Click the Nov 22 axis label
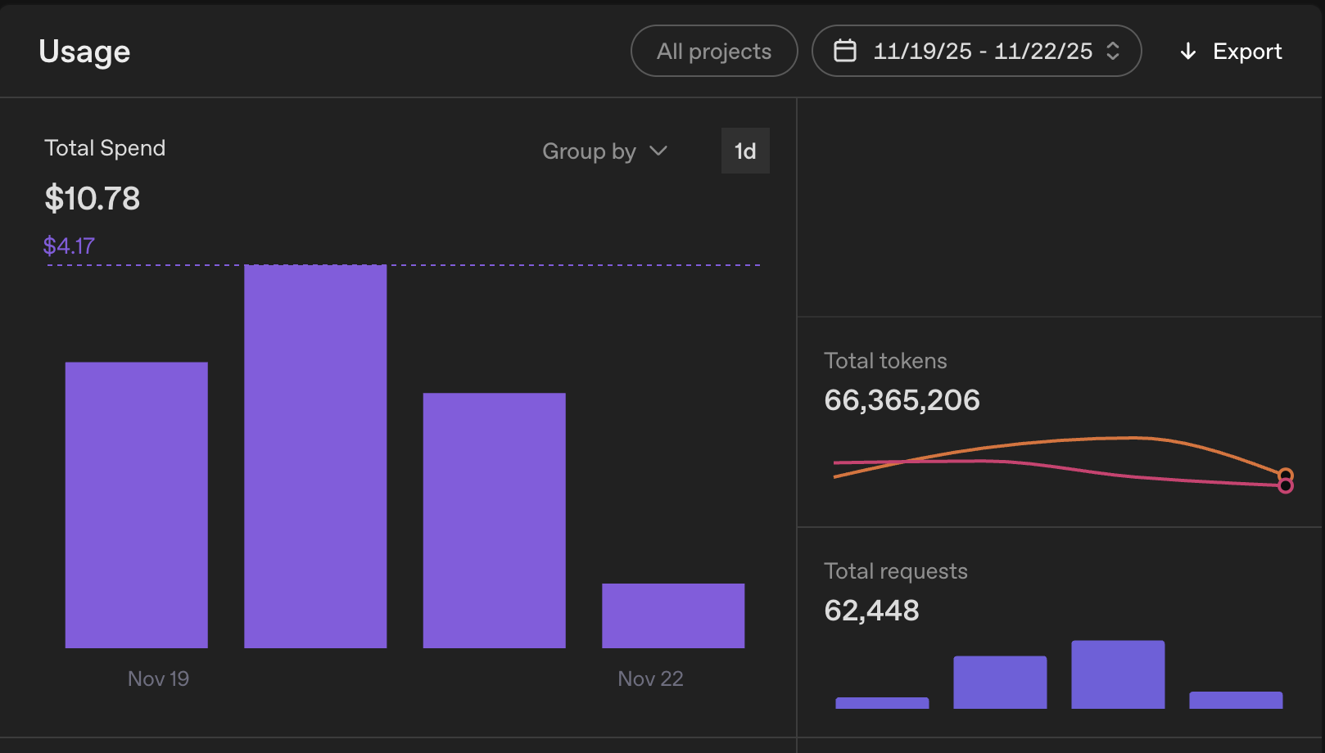Image resolution: width=1325 pixels, height=753 pixels. click(649, 678)
